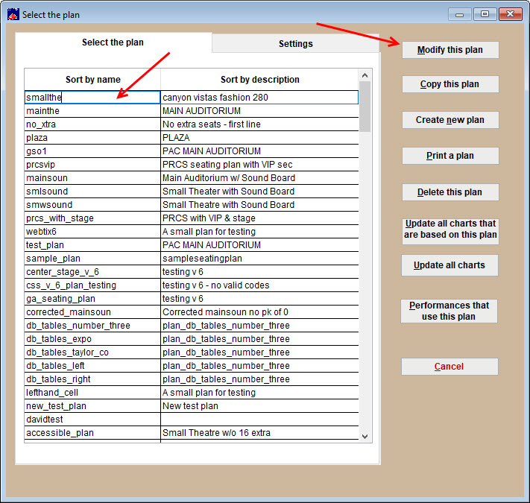530x503 pixels.
Task: Maximize the Select the plan window
Action: pyautogui.click(x=485, y=14)
